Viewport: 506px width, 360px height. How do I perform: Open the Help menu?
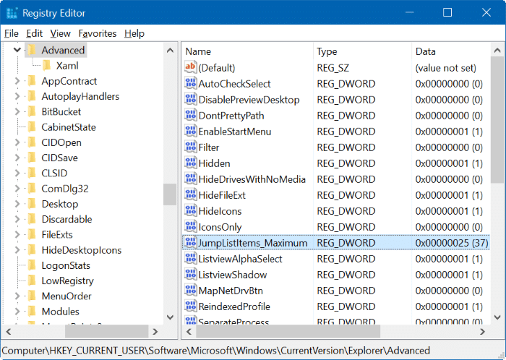[134, 33]
